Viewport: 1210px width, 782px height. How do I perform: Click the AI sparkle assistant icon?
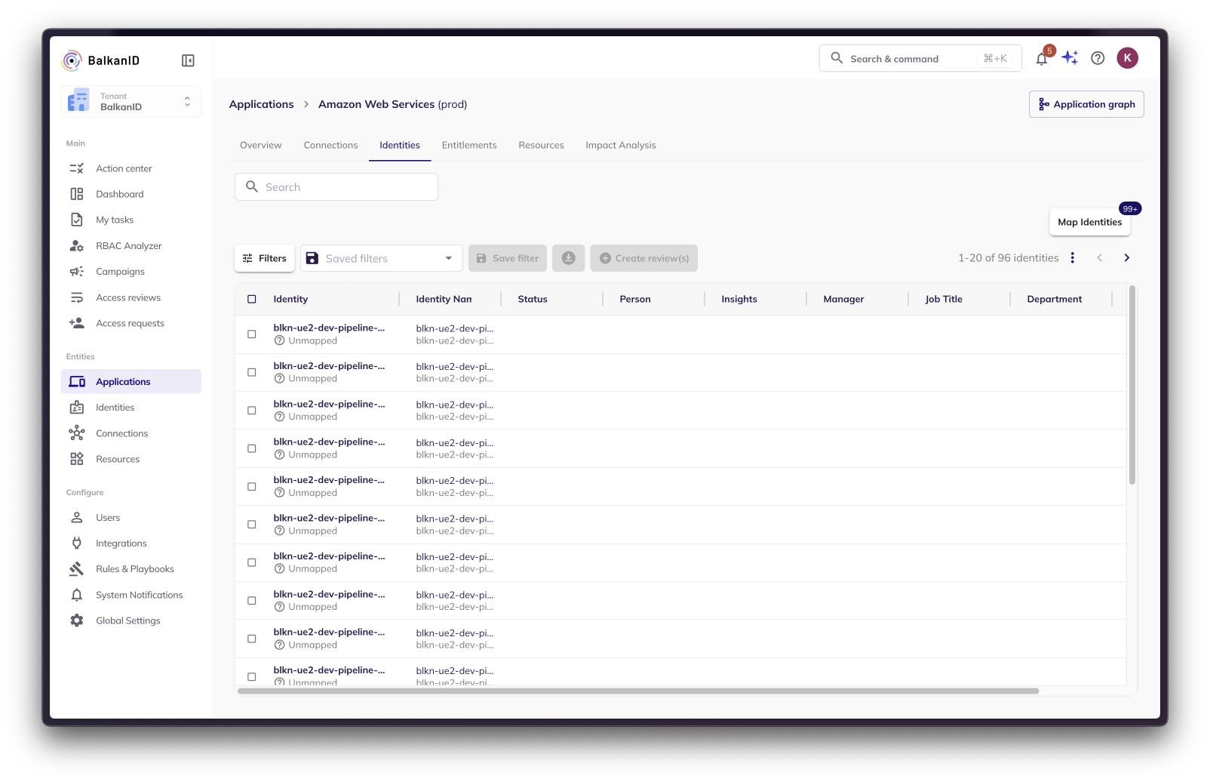click(1070, 58)
